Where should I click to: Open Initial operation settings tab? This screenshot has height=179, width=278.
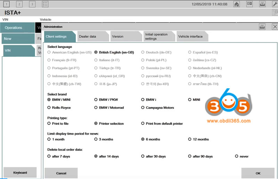(159, 37)
